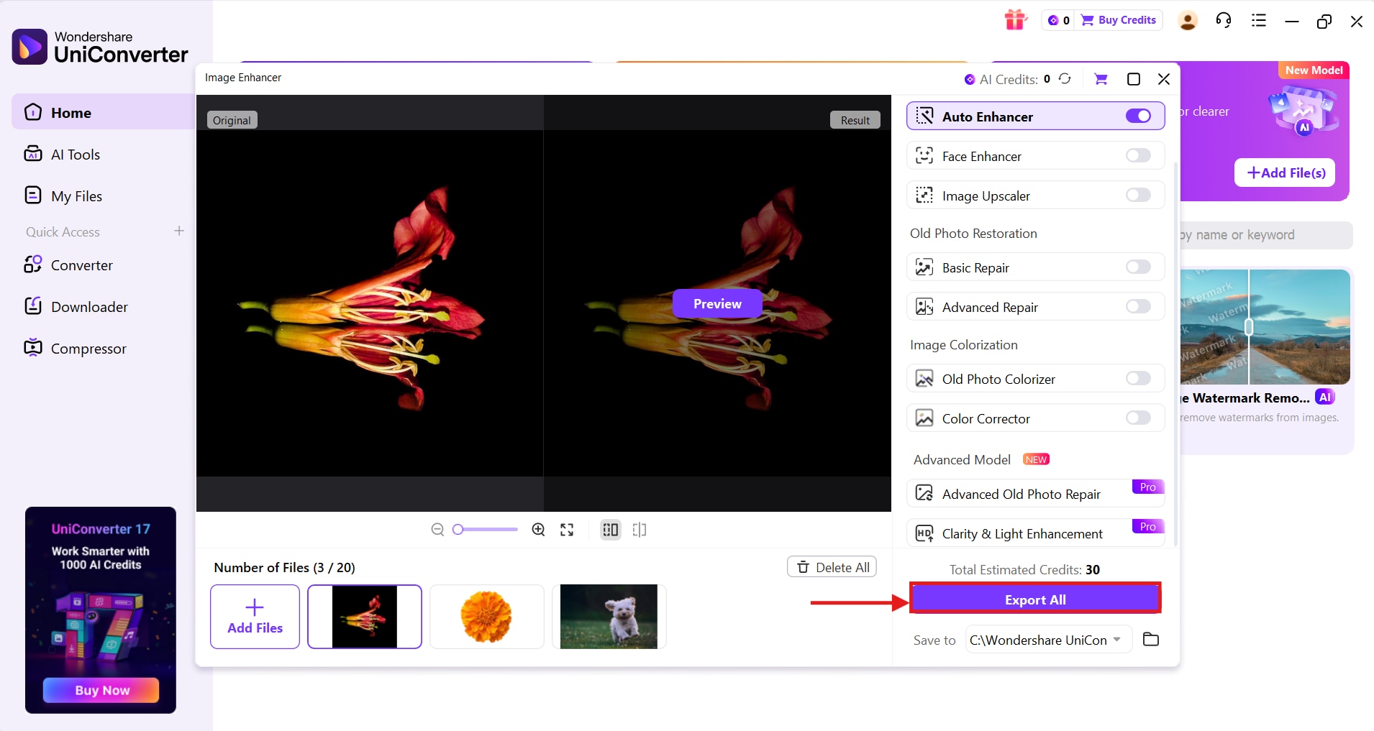Disable the Auto Enhancer toggle

click(1139, 116)
